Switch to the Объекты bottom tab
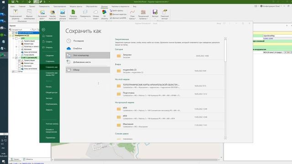The height and width of the screenshot is (164, 292). (x=28, y=159)
